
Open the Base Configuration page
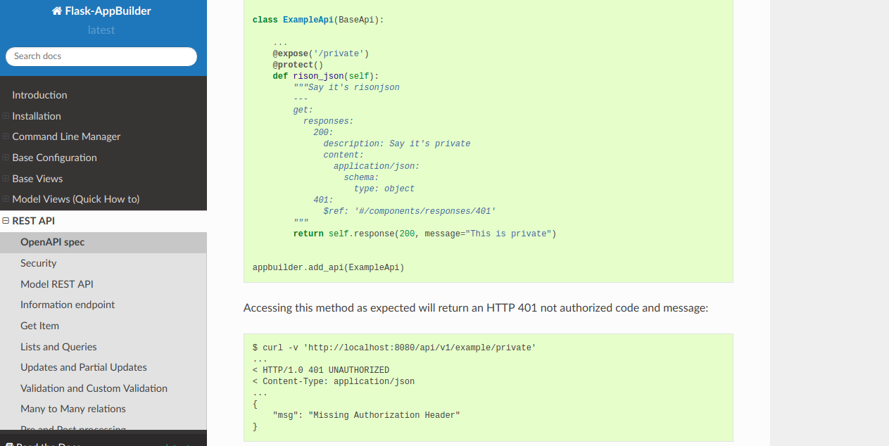tap(54, 158)
